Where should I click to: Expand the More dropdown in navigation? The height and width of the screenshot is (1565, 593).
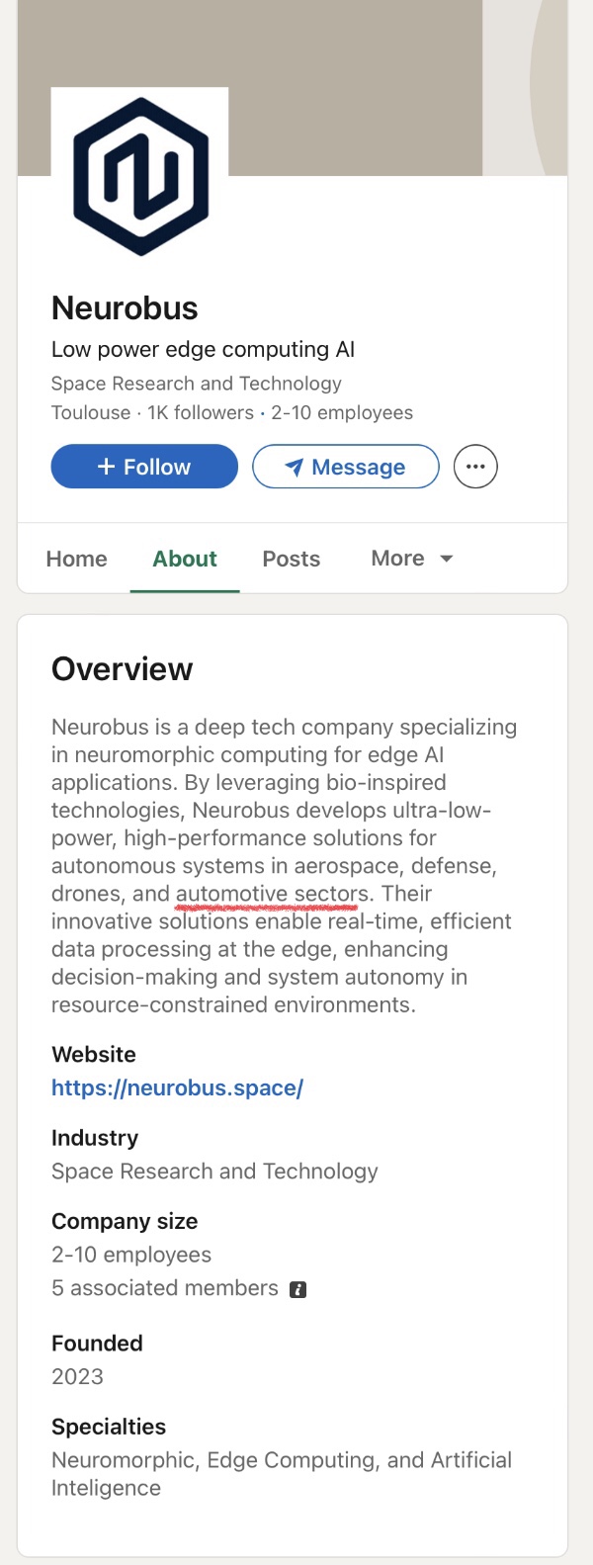click(x=411, y=559)
